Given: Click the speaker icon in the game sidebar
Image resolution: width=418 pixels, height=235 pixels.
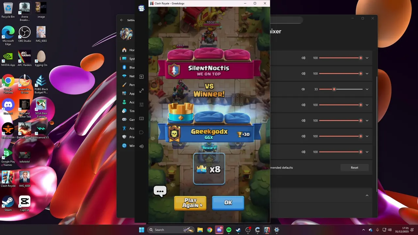Looking at the screenshot, I should [x=141, y=146].
